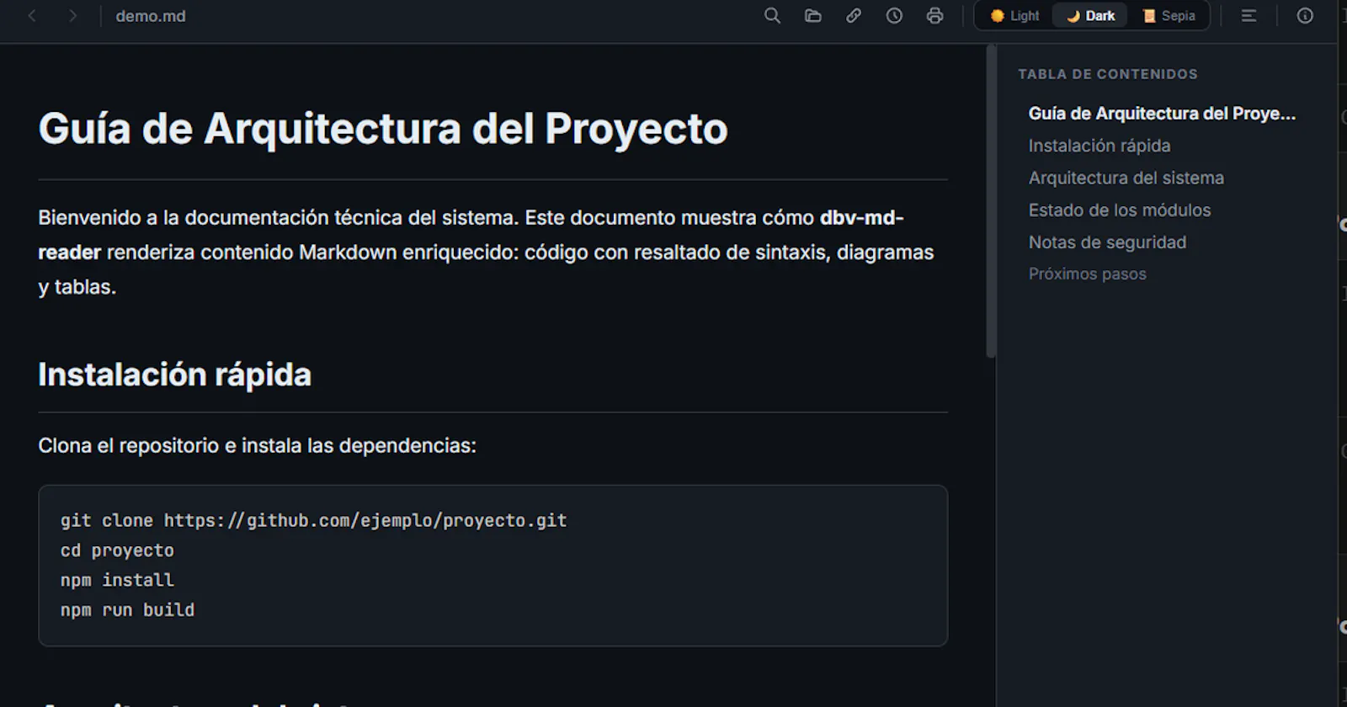Click the git clone command line

tap(313, 520)
